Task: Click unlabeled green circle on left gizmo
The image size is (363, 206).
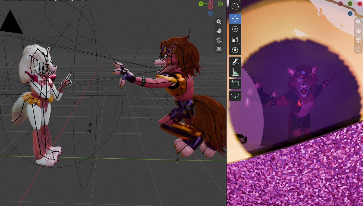Action: click(x=220, y=4)
